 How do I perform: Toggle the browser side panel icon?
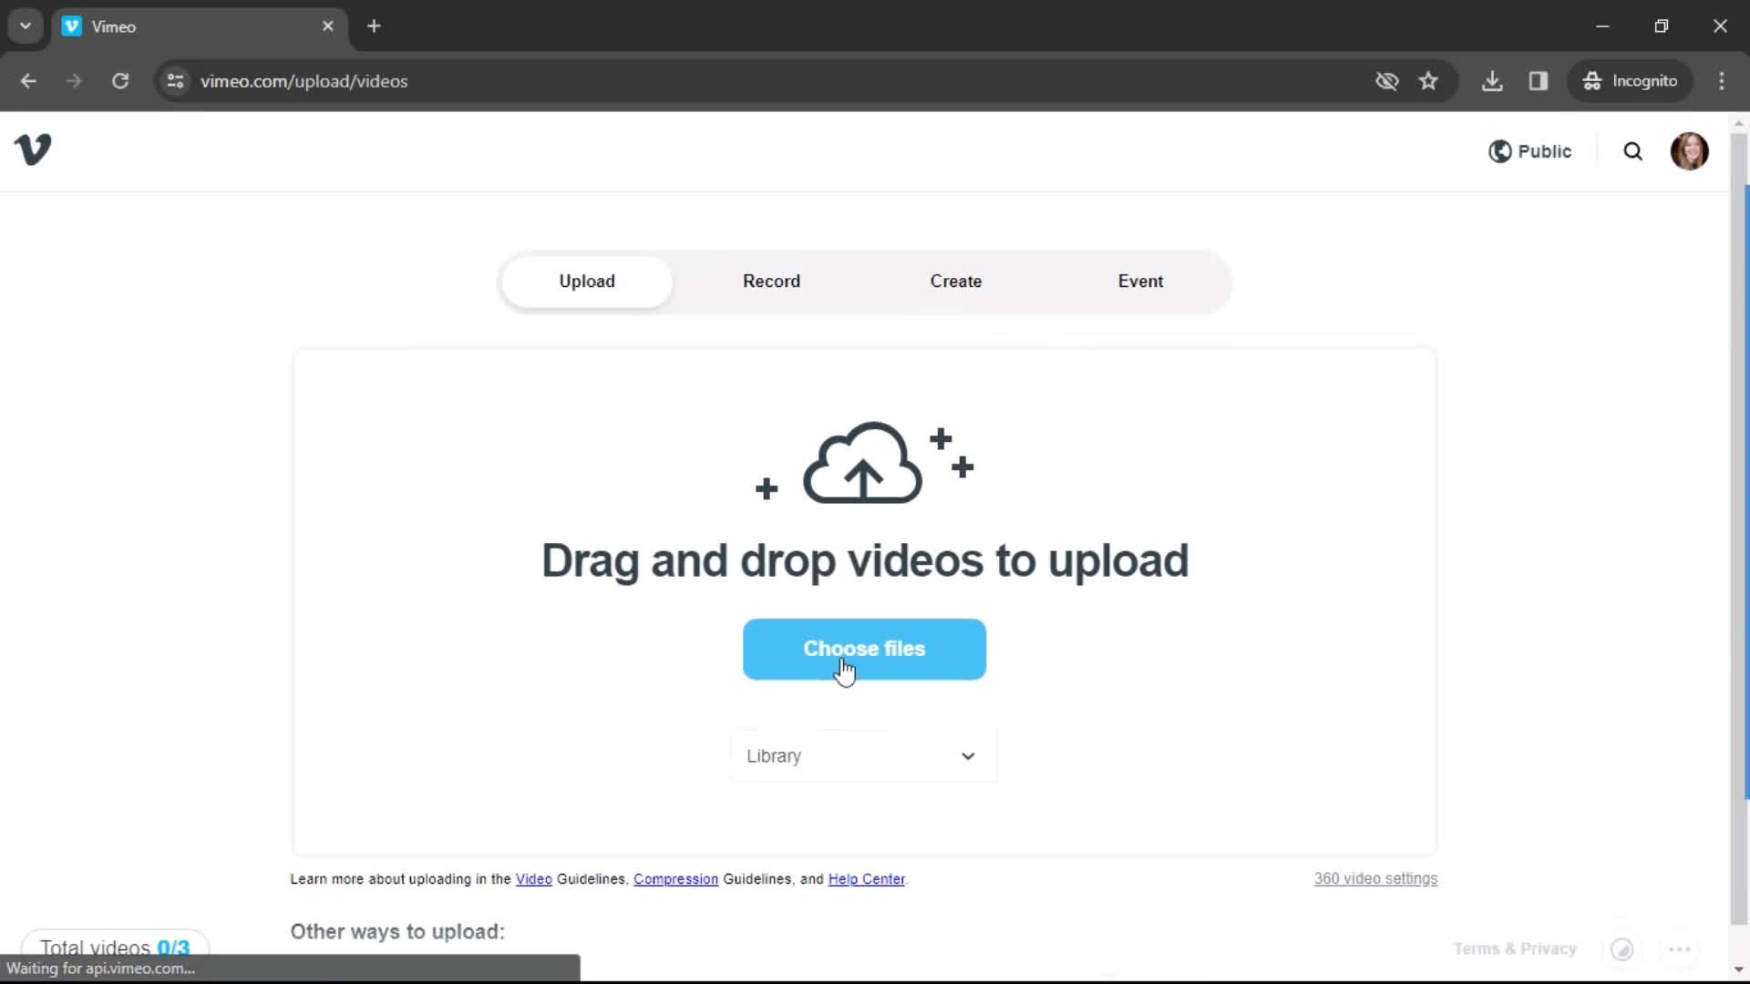(1539, 81)
